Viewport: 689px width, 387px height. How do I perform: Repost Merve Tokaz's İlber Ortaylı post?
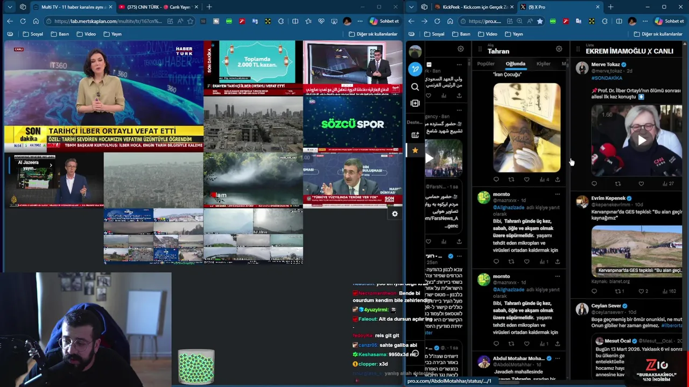[x=618, y=184]
